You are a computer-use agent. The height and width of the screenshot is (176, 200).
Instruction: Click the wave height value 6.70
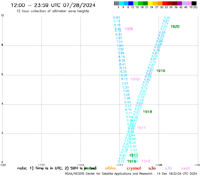click(x=117, y=25)
